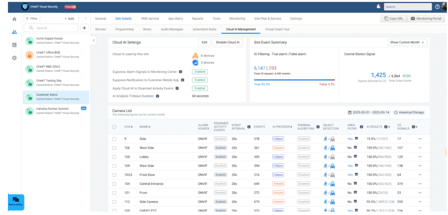Switch to the Automation Rules tab
Screen dimensions: 448x215
[x=204, y=29]
